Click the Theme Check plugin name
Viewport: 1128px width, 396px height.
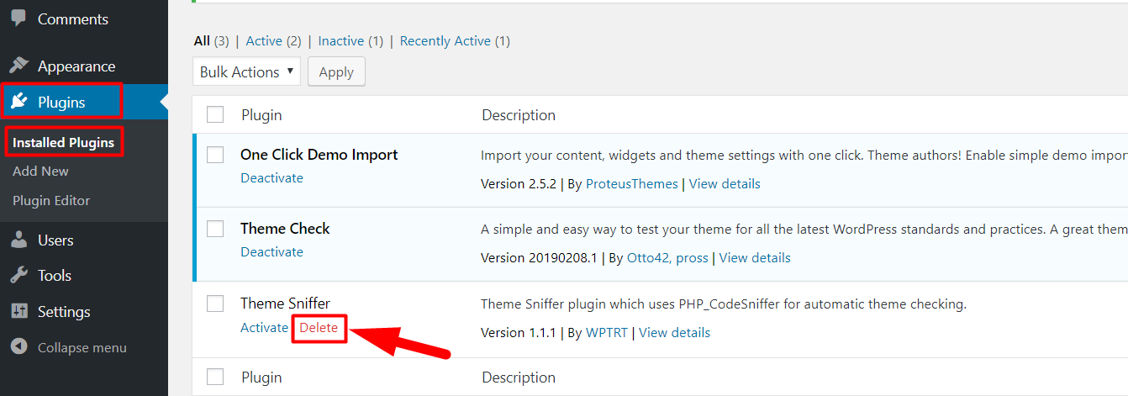click(285, 229)
